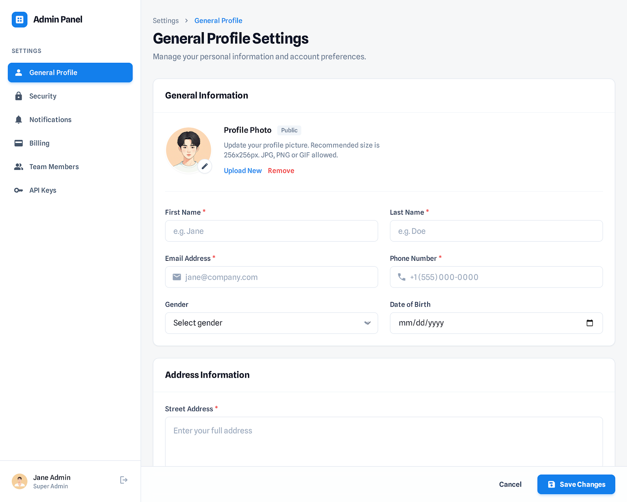Image resolution: width=627 pixels, height=502 pixels.
Task: Click the Security lock icon in sidebar
Action: pos(18,96)
